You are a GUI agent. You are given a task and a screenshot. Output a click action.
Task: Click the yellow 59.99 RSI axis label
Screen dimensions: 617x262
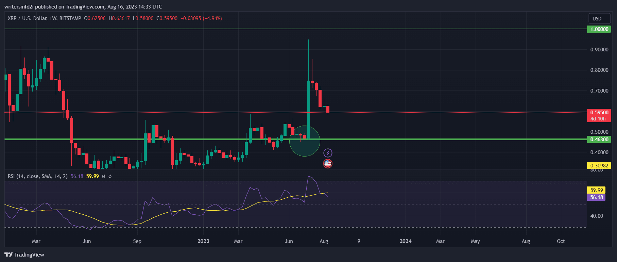coord(596,190)
